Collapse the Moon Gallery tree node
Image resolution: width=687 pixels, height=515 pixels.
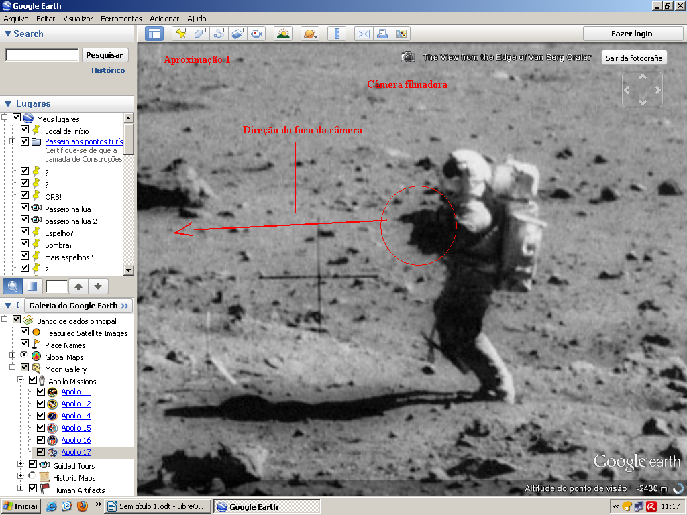(12, 367)
